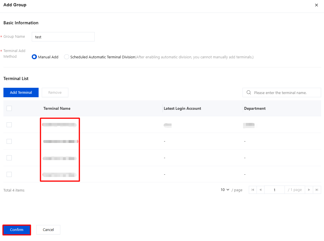324x241 pixels.
Task: Click the Add Terminal button
Action: pos(21,93)
